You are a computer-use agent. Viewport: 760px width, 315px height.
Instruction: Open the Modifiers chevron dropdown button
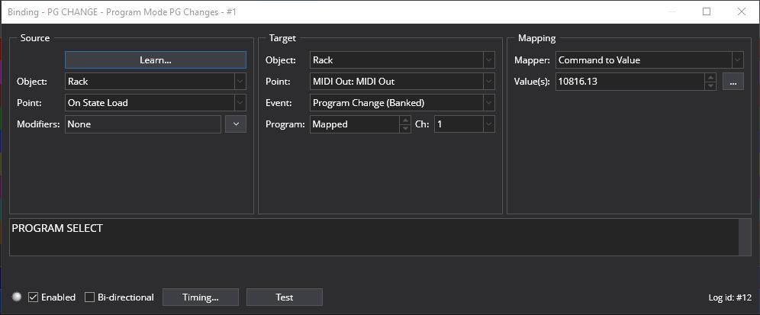(x=236, y=124)
